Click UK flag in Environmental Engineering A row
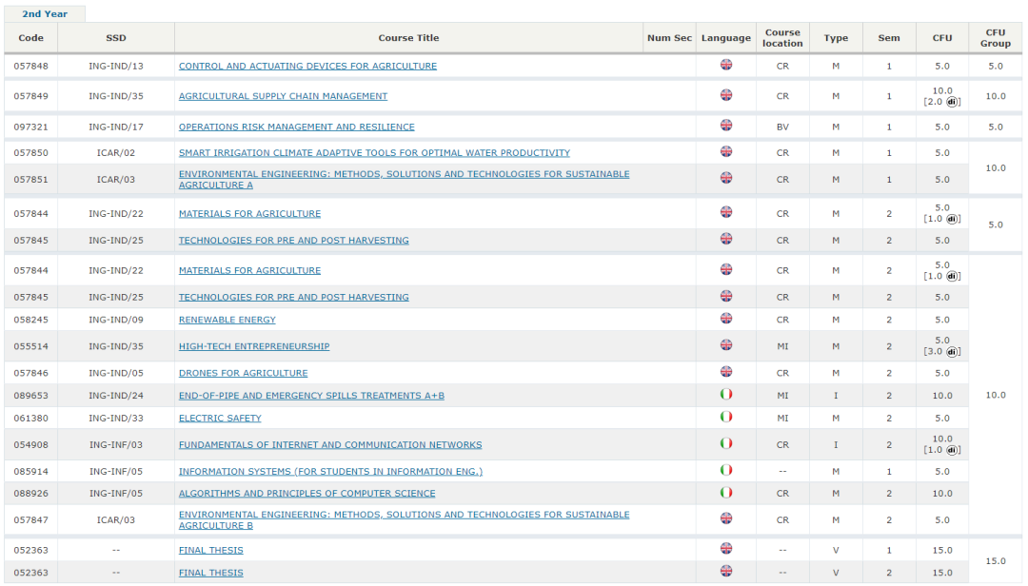This screenshot has width=1028, height=586. click(726, 178)
